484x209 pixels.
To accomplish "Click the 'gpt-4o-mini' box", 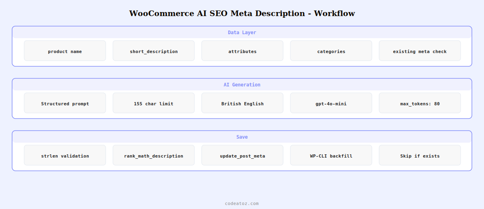I will coord(331,103).
